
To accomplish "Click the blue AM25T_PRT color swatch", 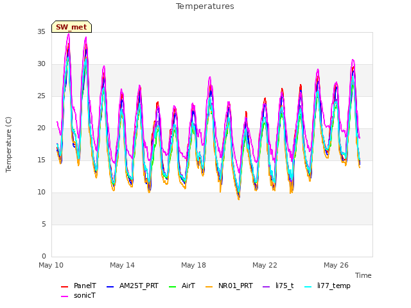I will coord(110,287).
